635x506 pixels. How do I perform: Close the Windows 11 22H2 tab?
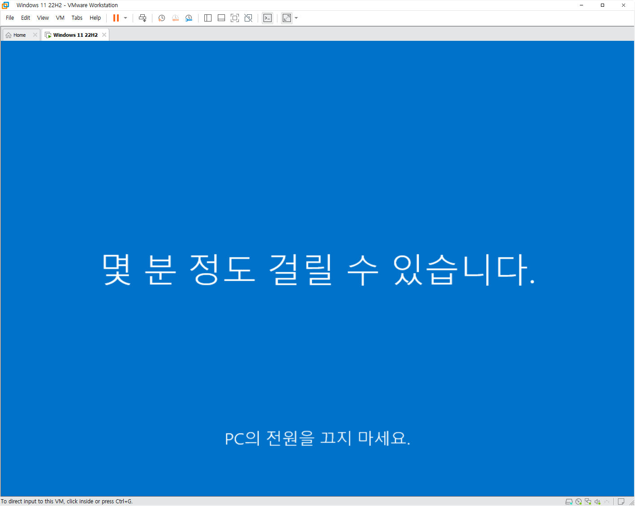(104, 35)
